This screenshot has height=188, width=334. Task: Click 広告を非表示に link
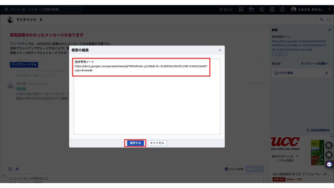(x=318, y=130)
